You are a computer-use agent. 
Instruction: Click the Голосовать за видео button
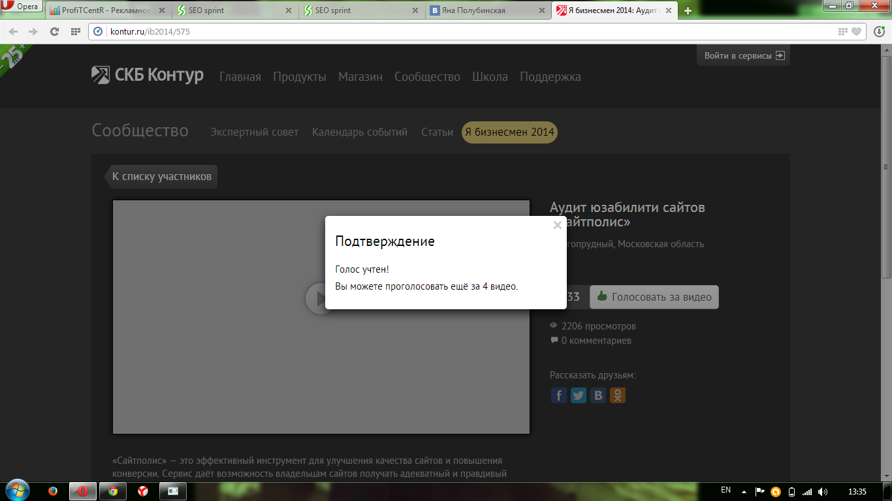coord(654,297)
